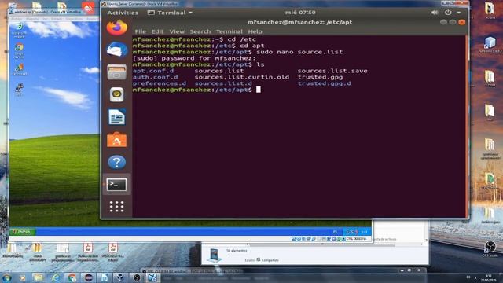Screen dimensions: 503x283
Task: Open Google Chrome in Windows 7 taskbar
Action: pyautogui.click(x=72, y=277)
